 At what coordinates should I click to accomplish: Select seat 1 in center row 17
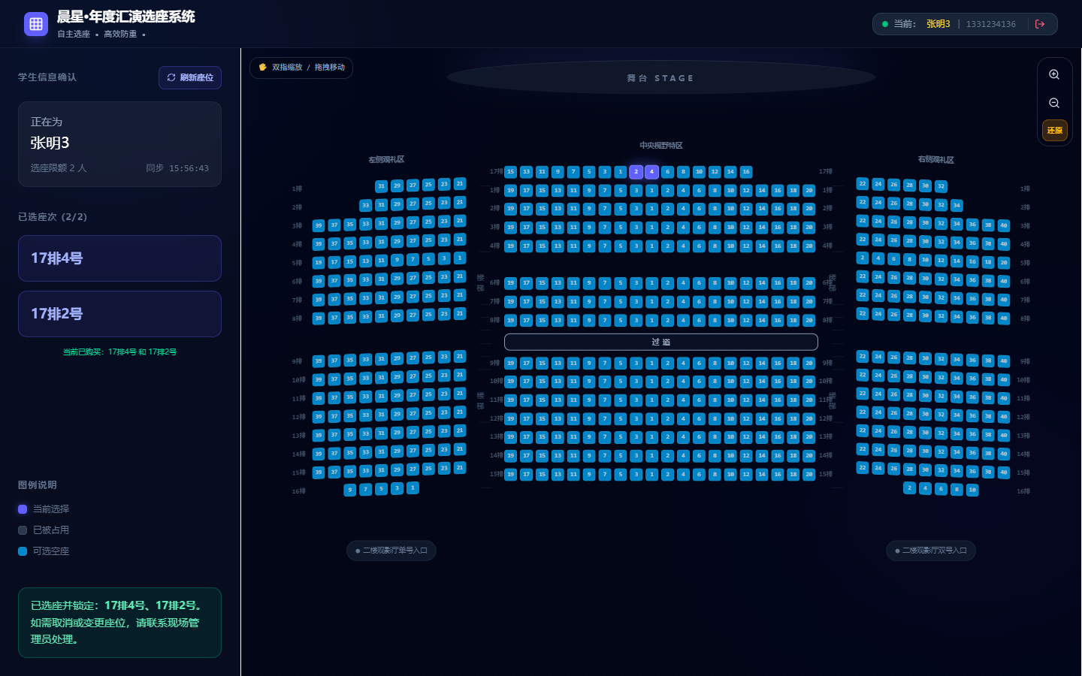click(x=621, y=172)
